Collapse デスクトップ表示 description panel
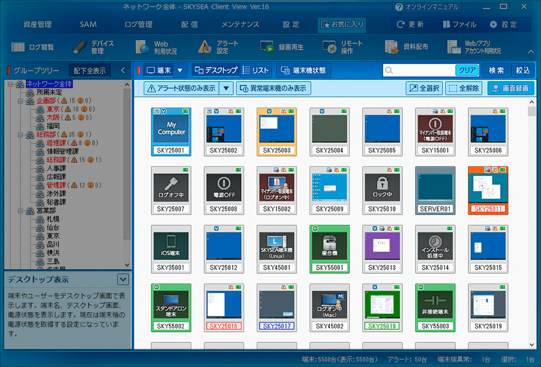 (x=123, y=279)
